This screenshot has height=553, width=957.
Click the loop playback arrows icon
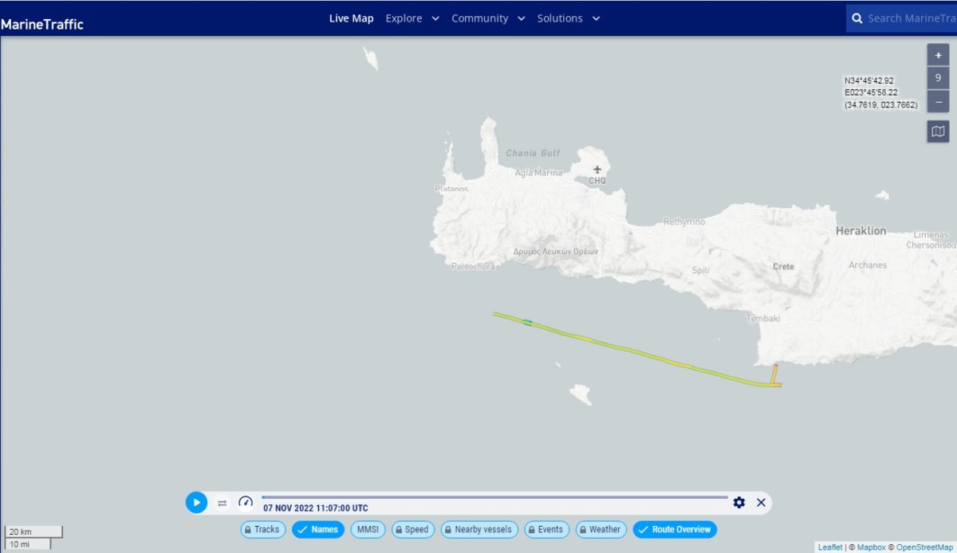223,503
